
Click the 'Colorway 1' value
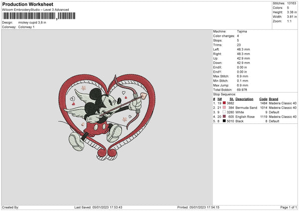tap(26, 27)
